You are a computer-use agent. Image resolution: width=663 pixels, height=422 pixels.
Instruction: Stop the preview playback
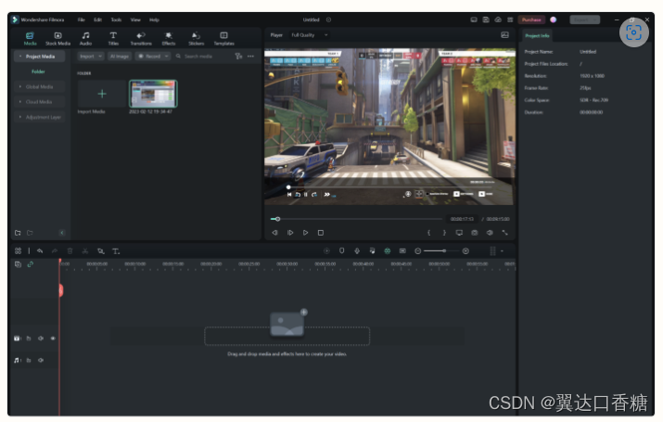pyautogui.click(x=321, y=233)
